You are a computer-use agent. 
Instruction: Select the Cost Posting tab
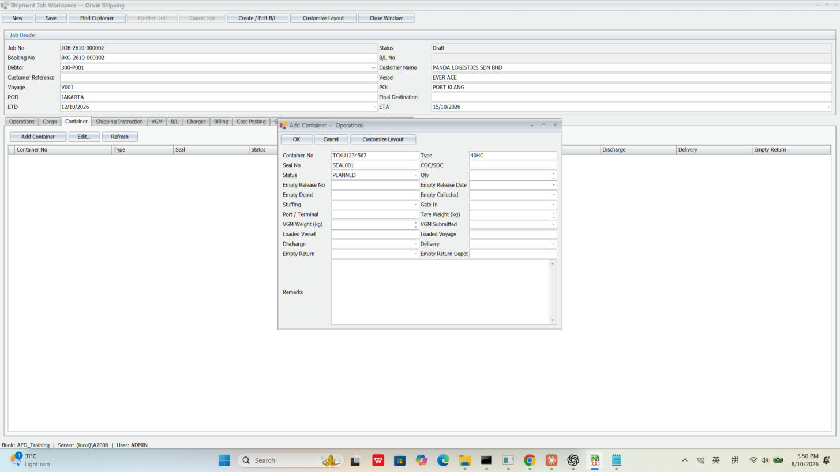point(251,122)
